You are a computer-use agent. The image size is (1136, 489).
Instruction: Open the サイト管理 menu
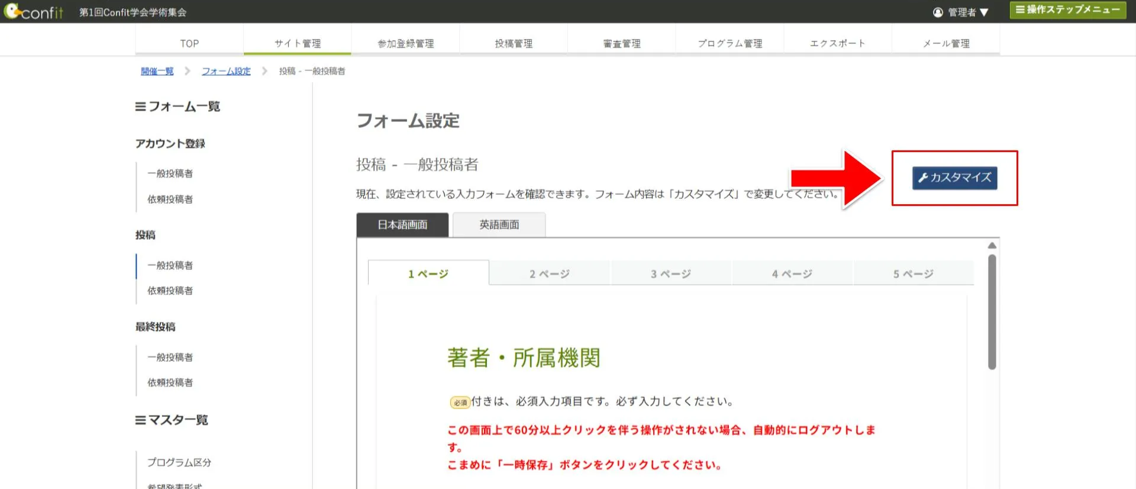pos(297,43)
